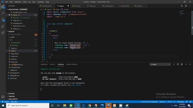Open yarn.lock in the file tree
193x108 pixels.
pos(13,78)
